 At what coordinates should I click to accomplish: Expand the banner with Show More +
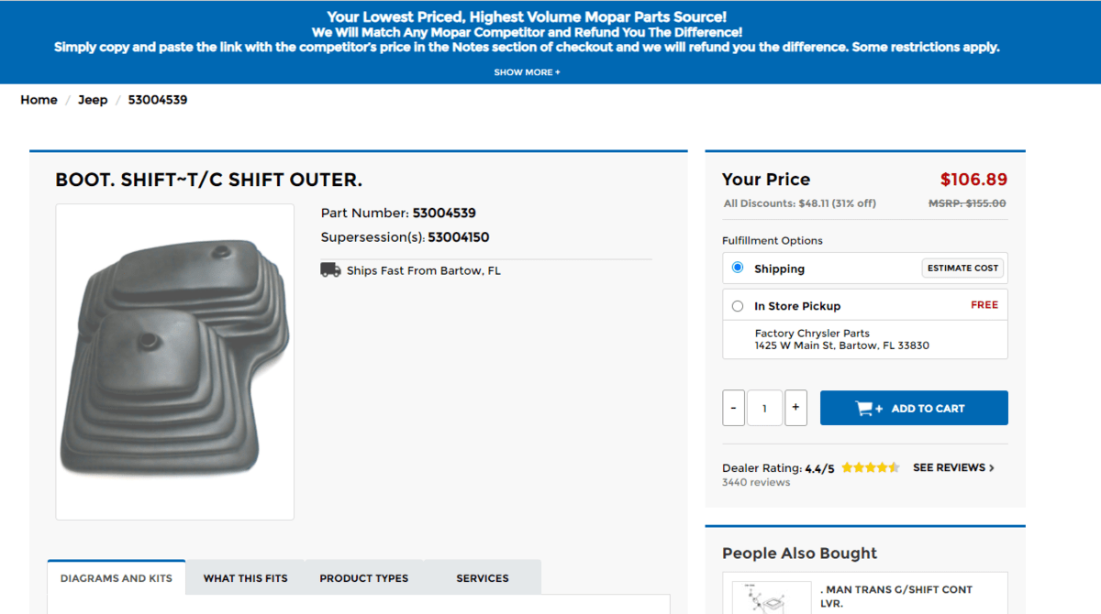(x=527, y=72)
